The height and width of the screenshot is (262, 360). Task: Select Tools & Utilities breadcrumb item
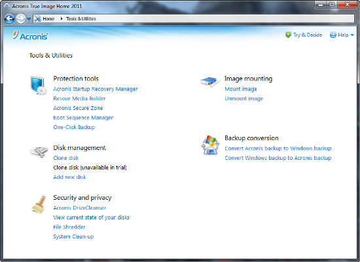pos(81,19)
